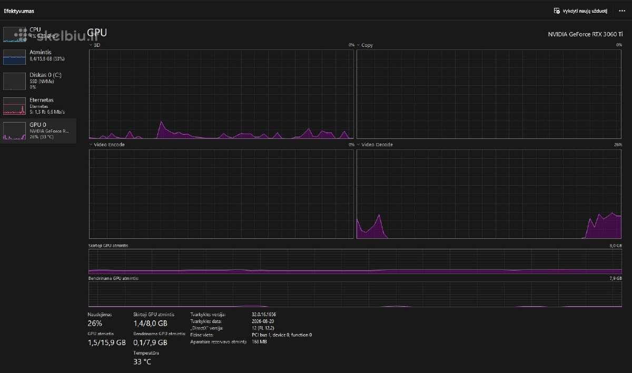Click the Bendrinama GPU atmintis graph
The image size is (632, 373).
pyautogui.click(x=355, y=294)
